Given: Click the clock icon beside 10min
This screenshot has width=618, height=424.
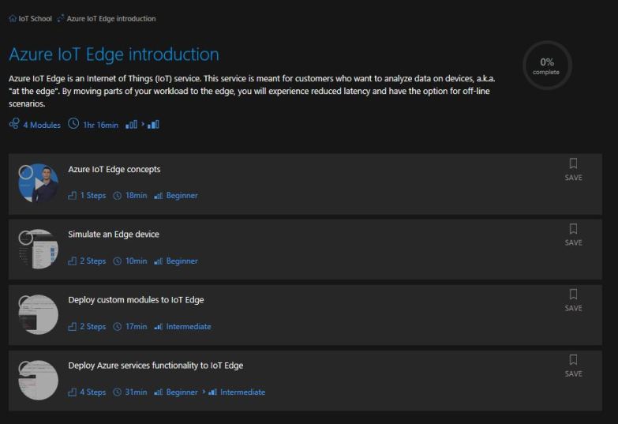Looking at the screenshot, I should [118, 261].
